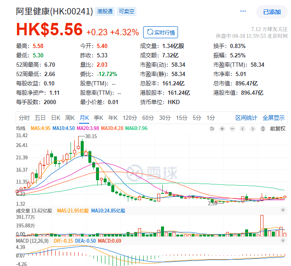
Task: Click the 30.15 high price marker on chart
Action: [91, 136]
